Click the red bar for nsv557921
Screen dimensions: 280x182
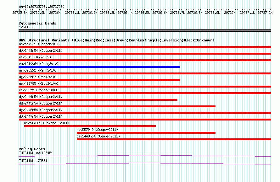point(145,47)
